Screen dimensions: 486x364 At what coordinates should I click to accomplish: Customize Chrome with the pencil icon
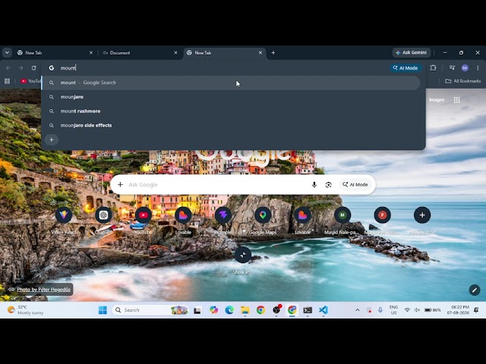pyautogui.click(x=474, y=290)
